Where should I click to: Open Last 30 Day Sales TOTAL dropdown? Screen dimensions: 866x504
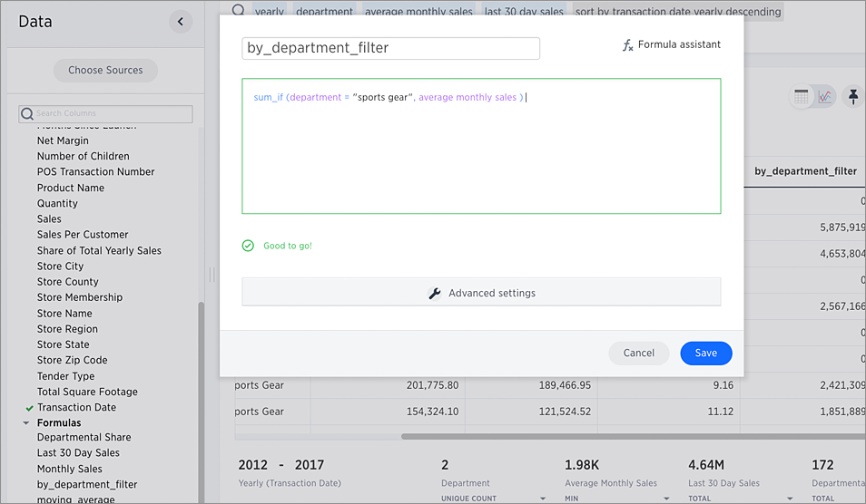pos(791,499)
